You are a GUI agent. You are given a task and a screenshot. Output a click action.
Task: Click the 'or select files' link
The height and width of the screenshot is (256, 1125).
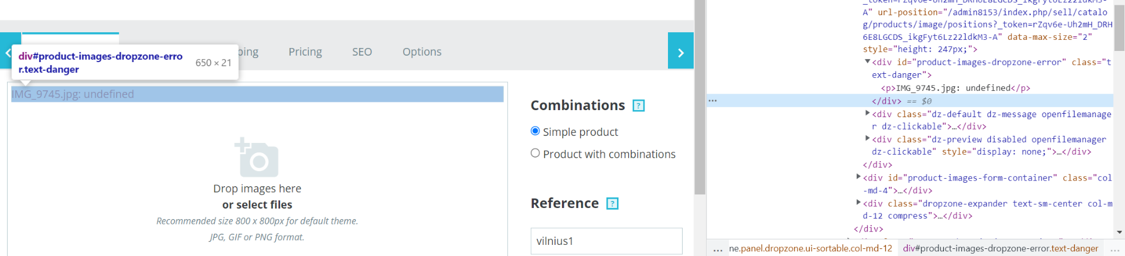coord(257,204)
